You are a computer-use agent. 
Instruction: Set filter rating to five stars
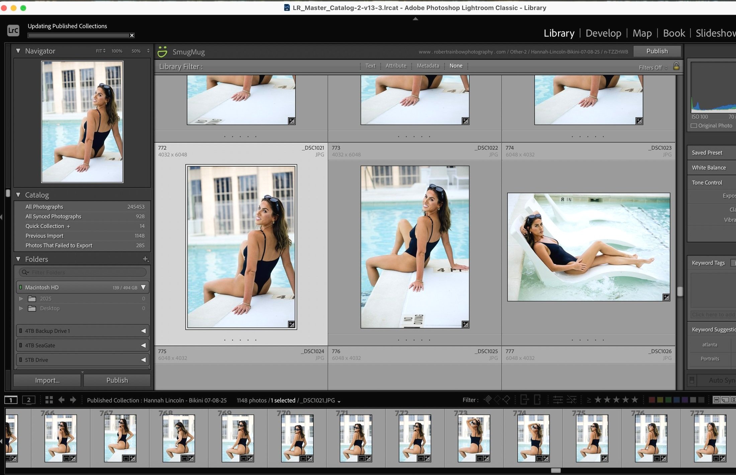tap(635, 400)
